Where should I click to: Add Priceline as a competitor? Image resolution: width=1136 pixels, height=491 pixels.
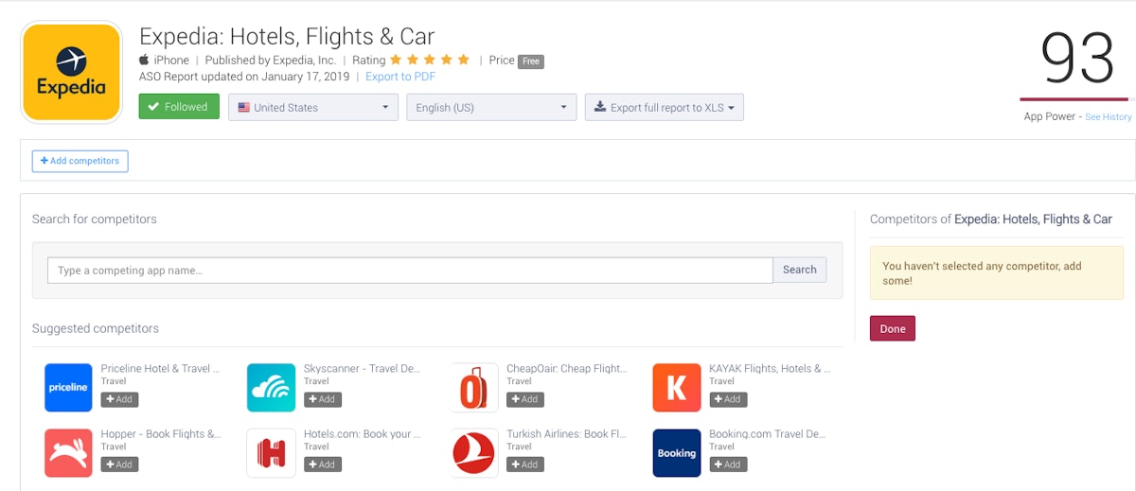point(120,399)
